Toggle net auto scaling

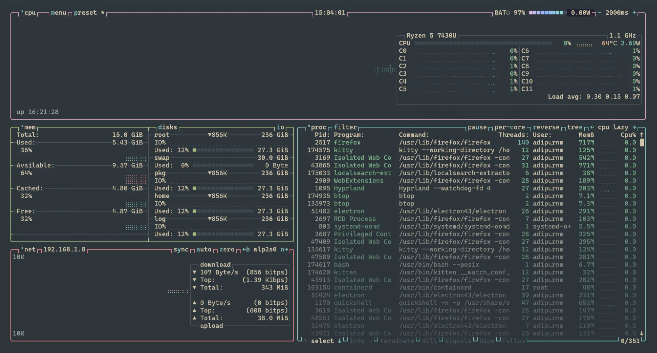pos(204,250)
